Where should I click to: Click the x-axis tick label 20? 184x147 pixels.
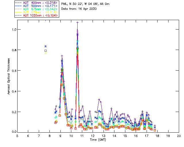click(179, 136)
